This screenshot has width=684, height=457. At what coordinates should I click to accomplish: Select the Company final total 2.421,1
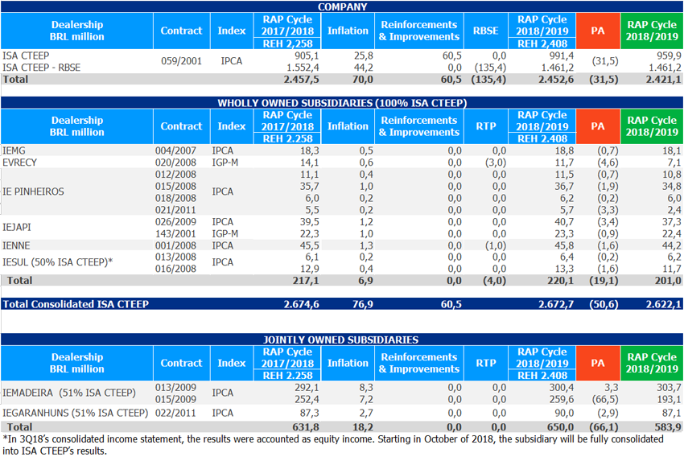pos(664,80)
